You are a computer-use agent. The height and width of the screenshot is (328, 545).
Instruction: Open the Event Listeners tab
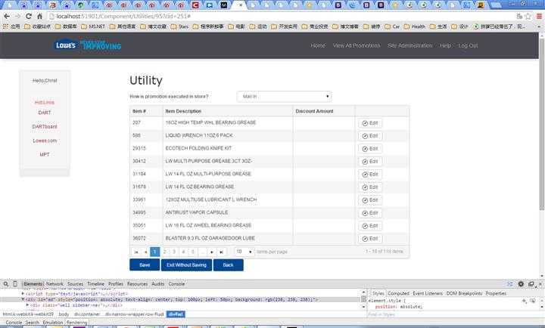(428, 293)
